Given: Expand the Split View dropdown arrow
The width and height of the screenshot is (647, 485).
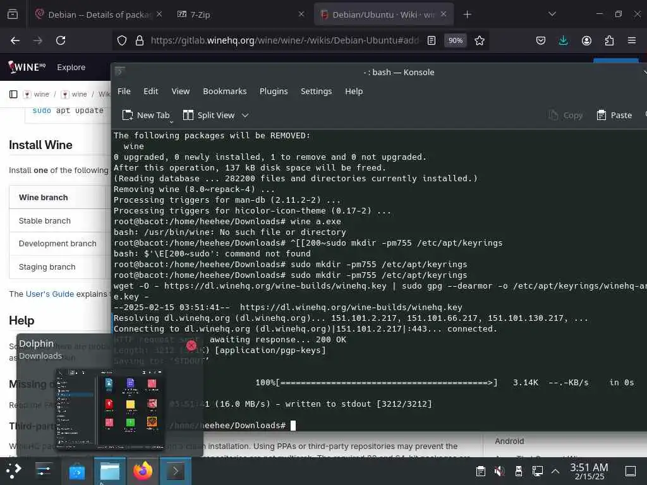Looking at the screenshot, I should [x=245, y=115].
